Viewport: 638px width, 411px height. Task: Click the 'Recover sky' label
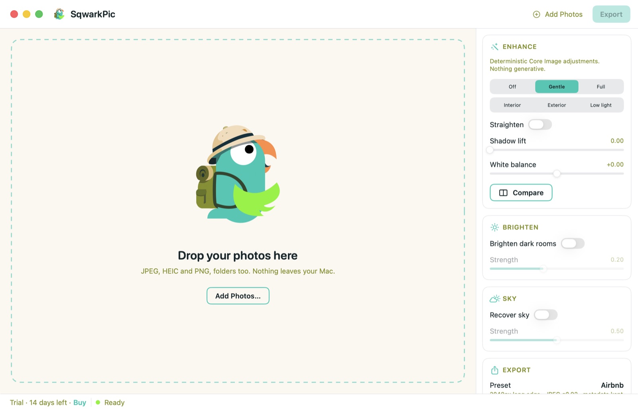click(510, 315)
